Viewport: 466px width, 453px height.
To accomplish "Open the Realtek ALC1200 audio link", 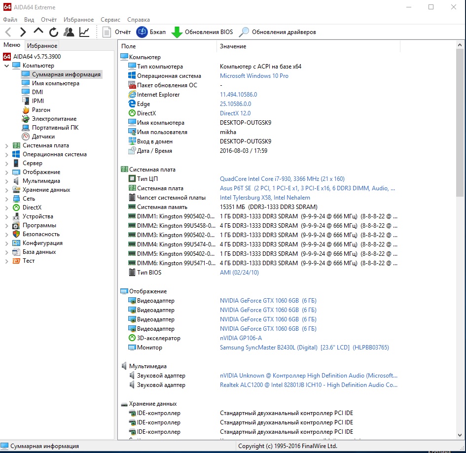I will pyautogui.click(x=309, y=385).
